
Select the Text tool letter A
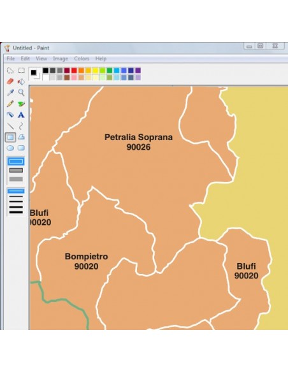coord(22,115)
